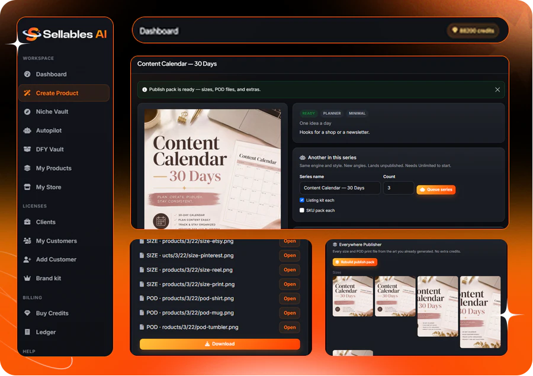533x376 pixels.
Task: Select the second size thumbnail
Action: [395, 296]
